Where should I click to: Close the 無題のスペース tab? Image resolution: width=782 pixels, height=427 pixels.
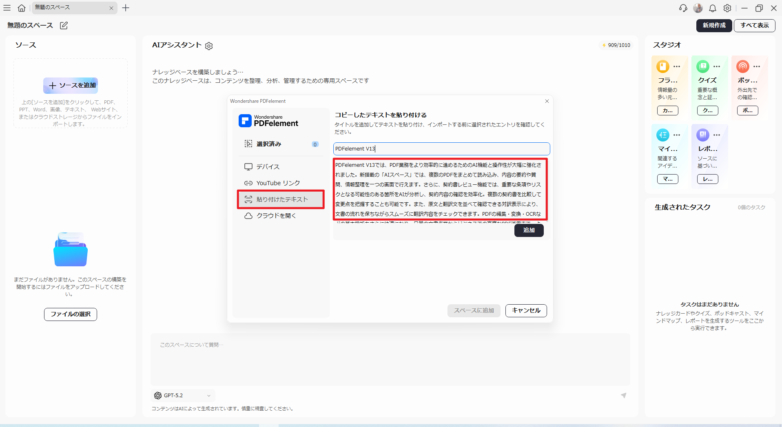click(x=111, y=8)
